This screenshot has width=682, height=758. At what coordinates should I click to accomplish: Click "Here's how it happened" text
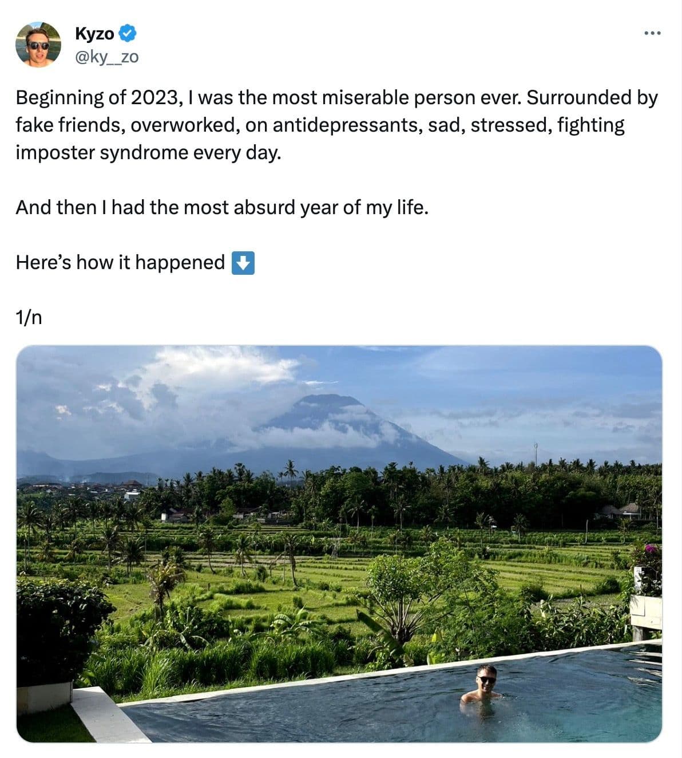pos(120,262)
